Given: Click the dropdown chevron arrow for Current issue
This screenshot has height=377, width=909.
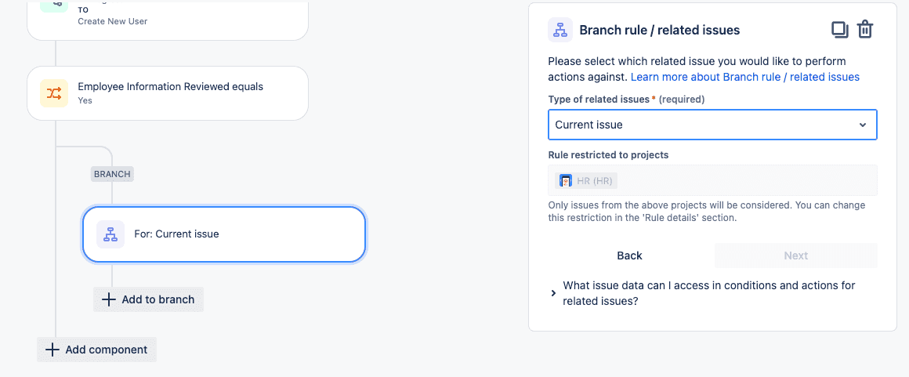Looking at the screenshot, I should 863,125.
